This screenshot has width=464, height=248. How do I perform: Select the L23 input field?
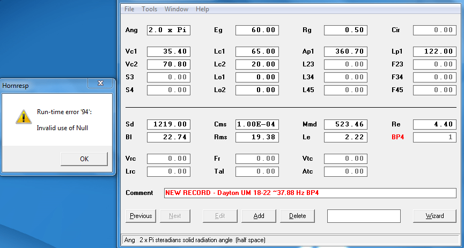345,64
